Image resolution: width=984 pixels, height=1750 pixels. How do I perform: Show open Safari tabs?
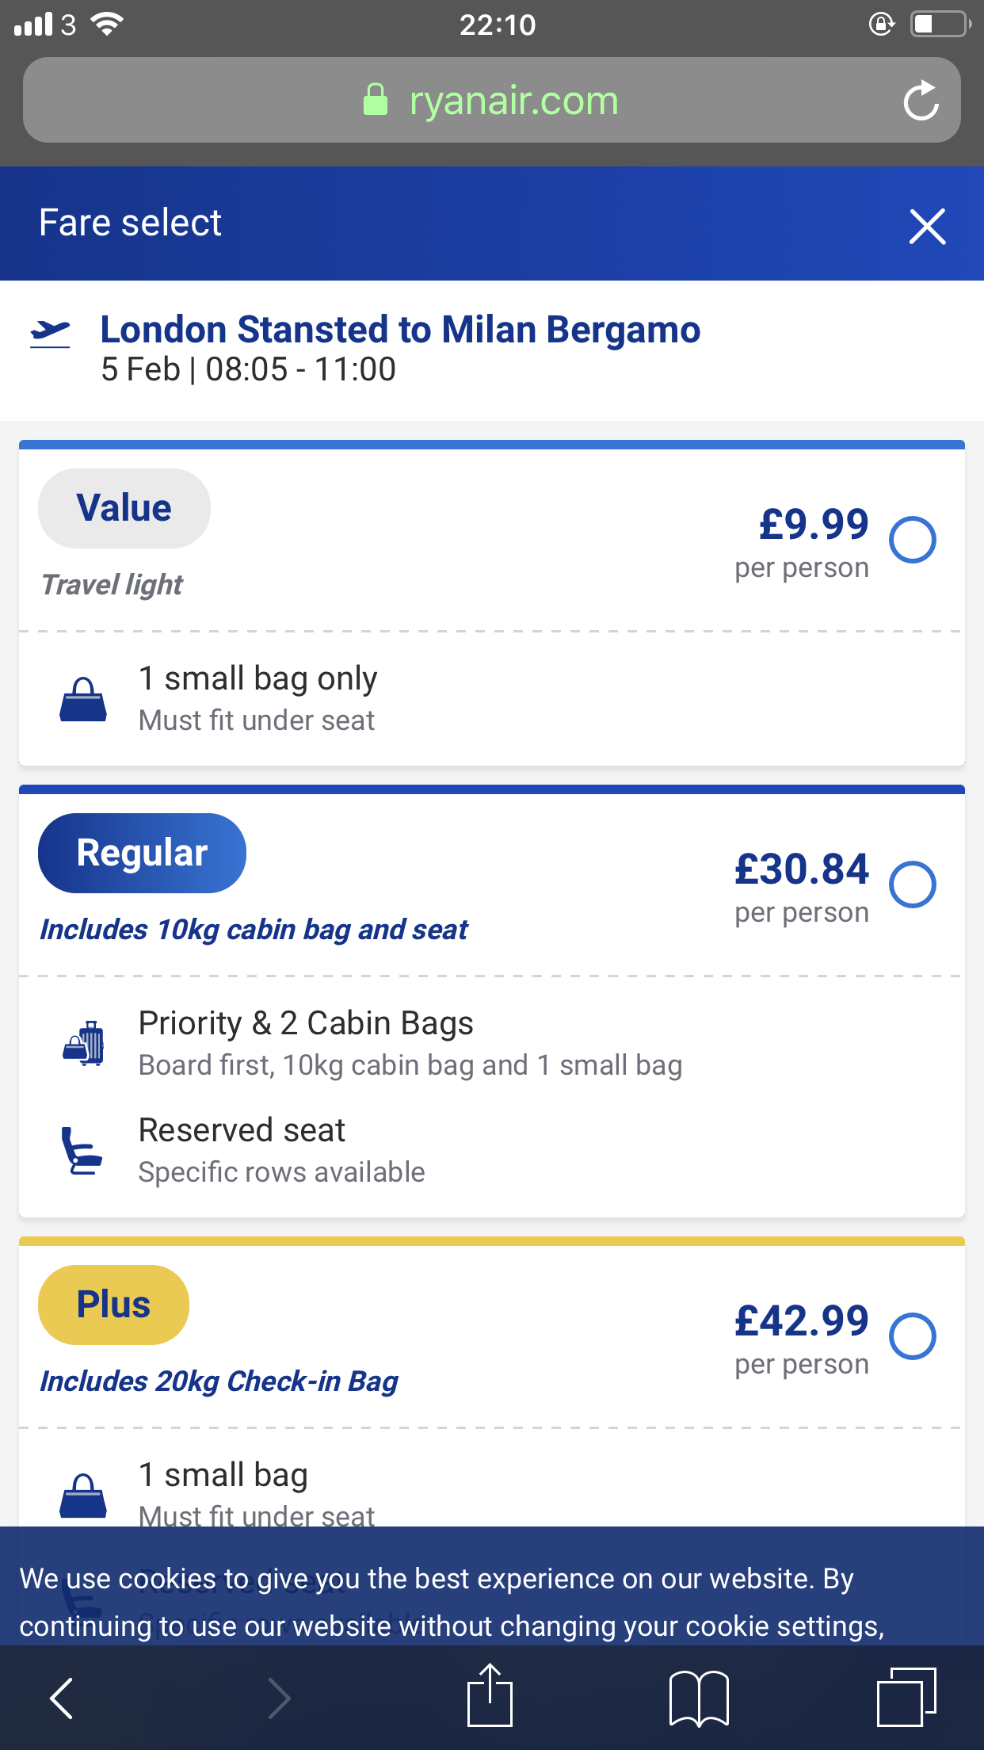pos(906,1698)
